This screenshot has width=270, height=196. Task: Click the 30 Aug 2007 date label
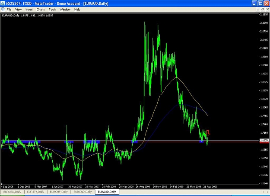coord(75,186)
